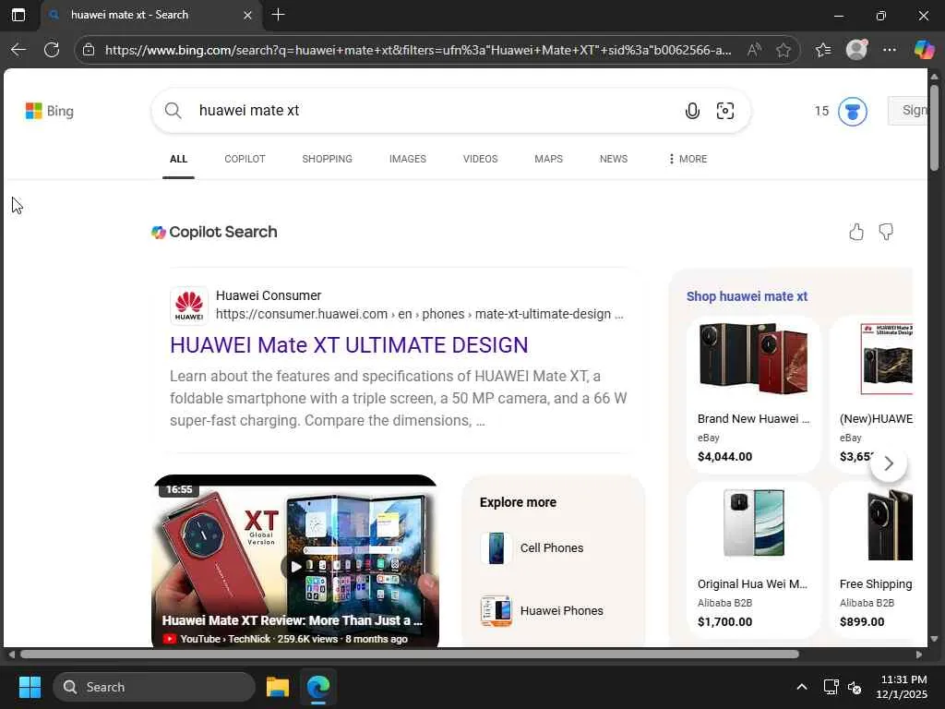
Task: Switch to the VIDEOS tab
Action: 480,159
